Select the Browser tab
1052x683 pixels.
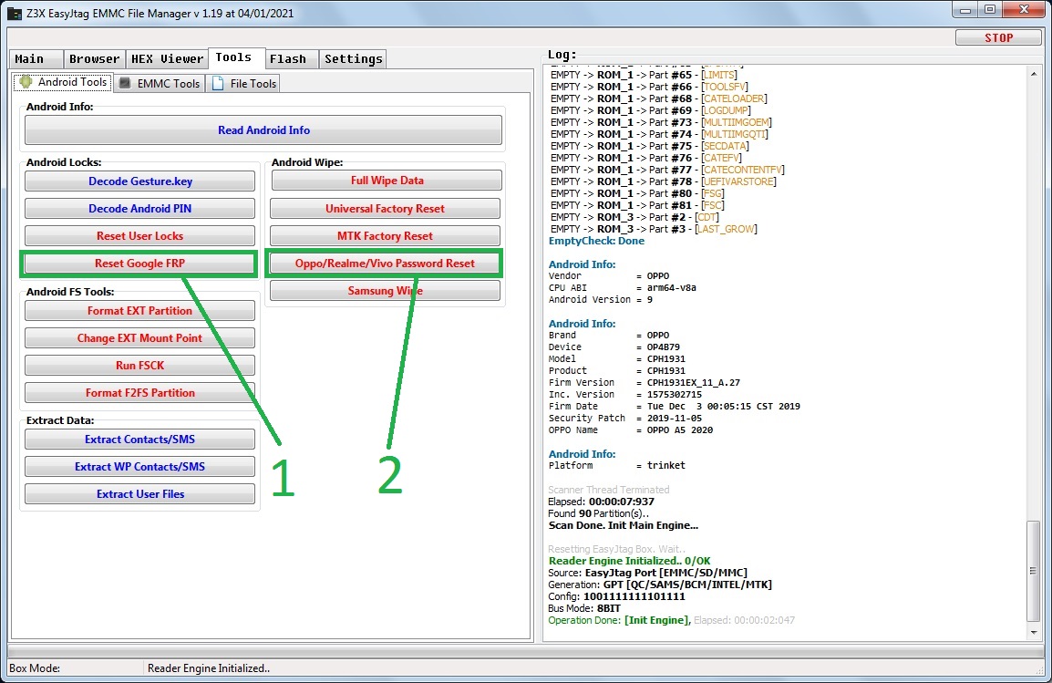(94, 59)
